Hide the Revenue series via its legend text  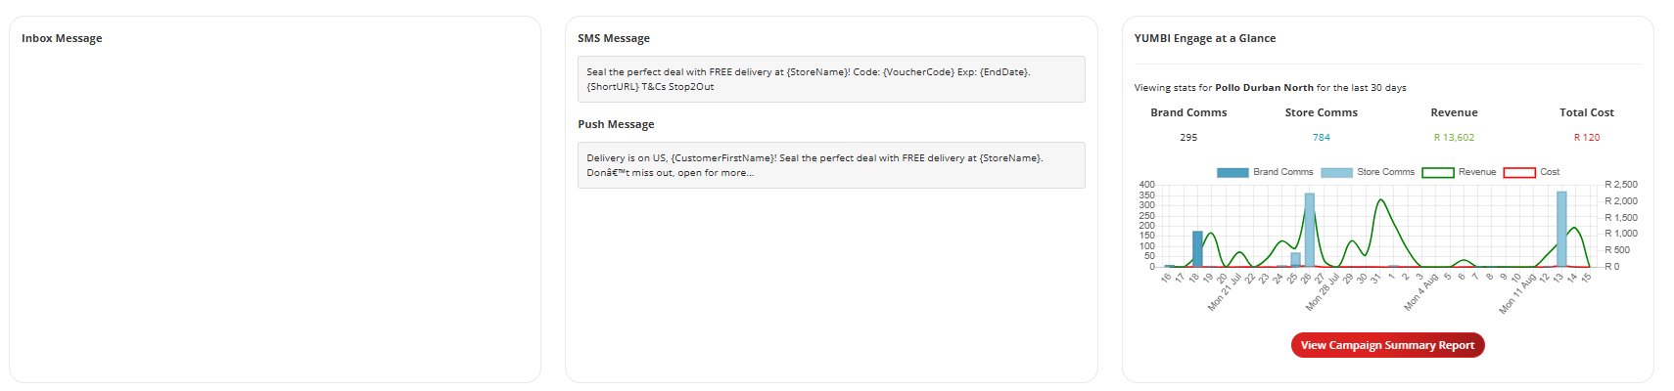coord(1477,172)
